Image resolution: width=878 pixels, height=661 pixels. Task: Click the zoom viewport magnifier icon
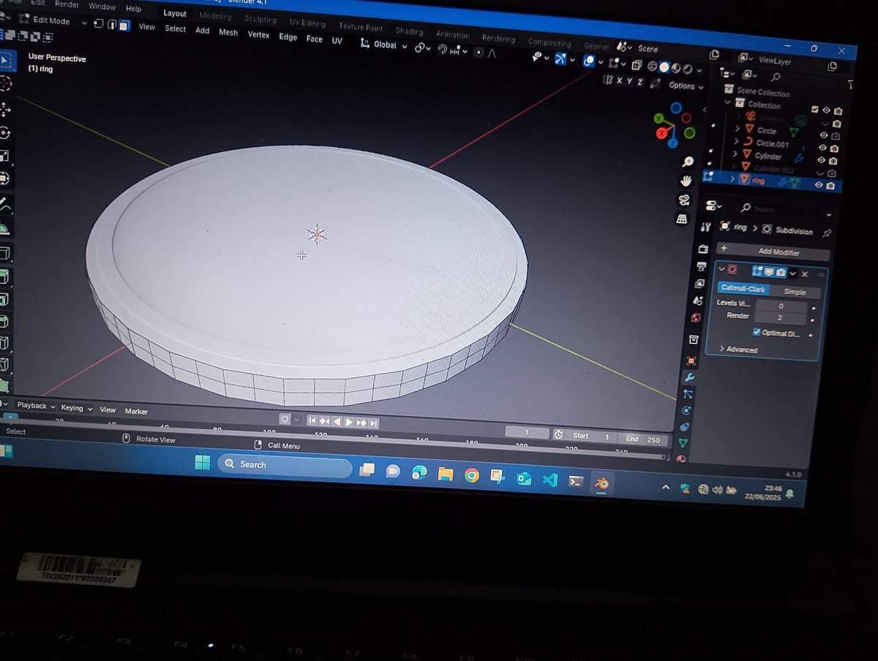coord(688,162)
